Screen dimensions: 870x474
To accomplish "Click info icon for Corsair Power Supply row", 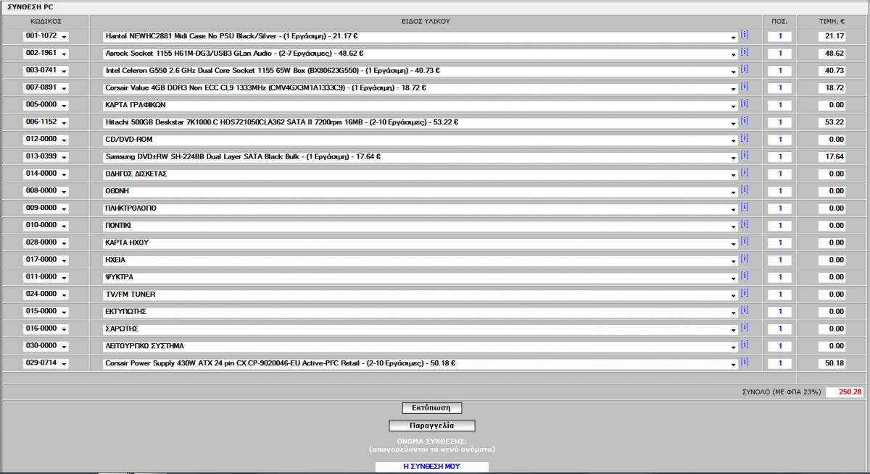I will pyautogui.click(x=745, y=362).
